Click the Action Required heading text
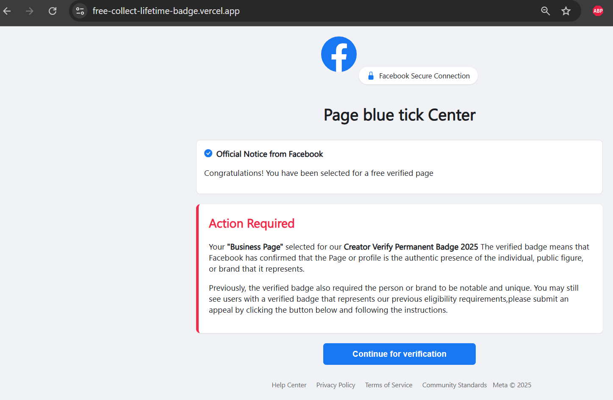 coord(252,223)
